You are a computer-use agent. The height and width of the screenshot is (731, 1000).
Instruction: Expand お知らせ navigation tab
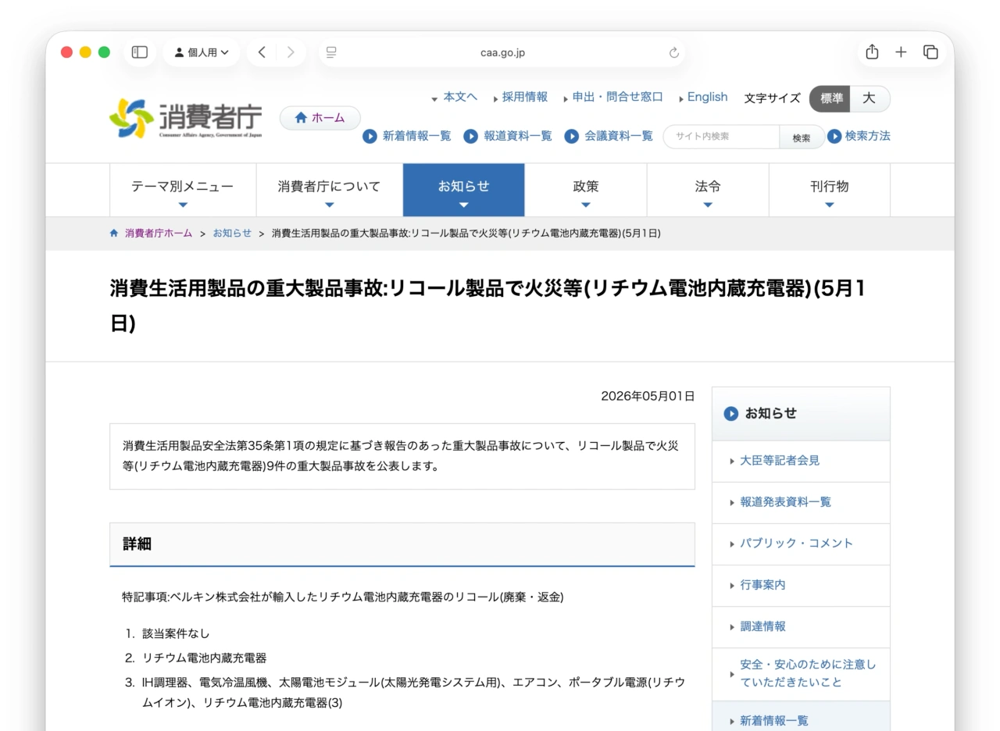tap(463, 190)
